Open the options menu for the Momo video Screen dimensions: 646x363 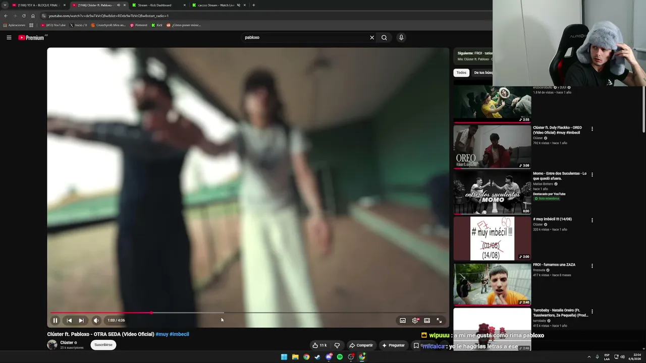pyautogui.click(x=592, y=174)
